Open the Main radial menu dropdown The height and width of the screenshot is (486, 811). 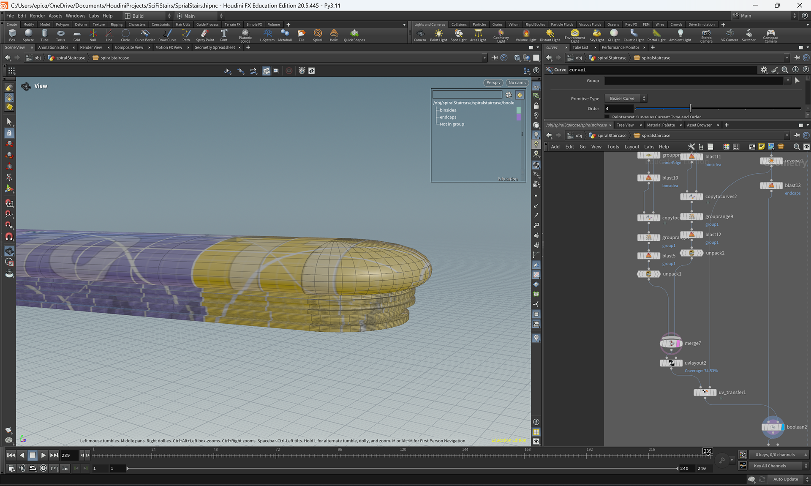(x=199, y=16)
